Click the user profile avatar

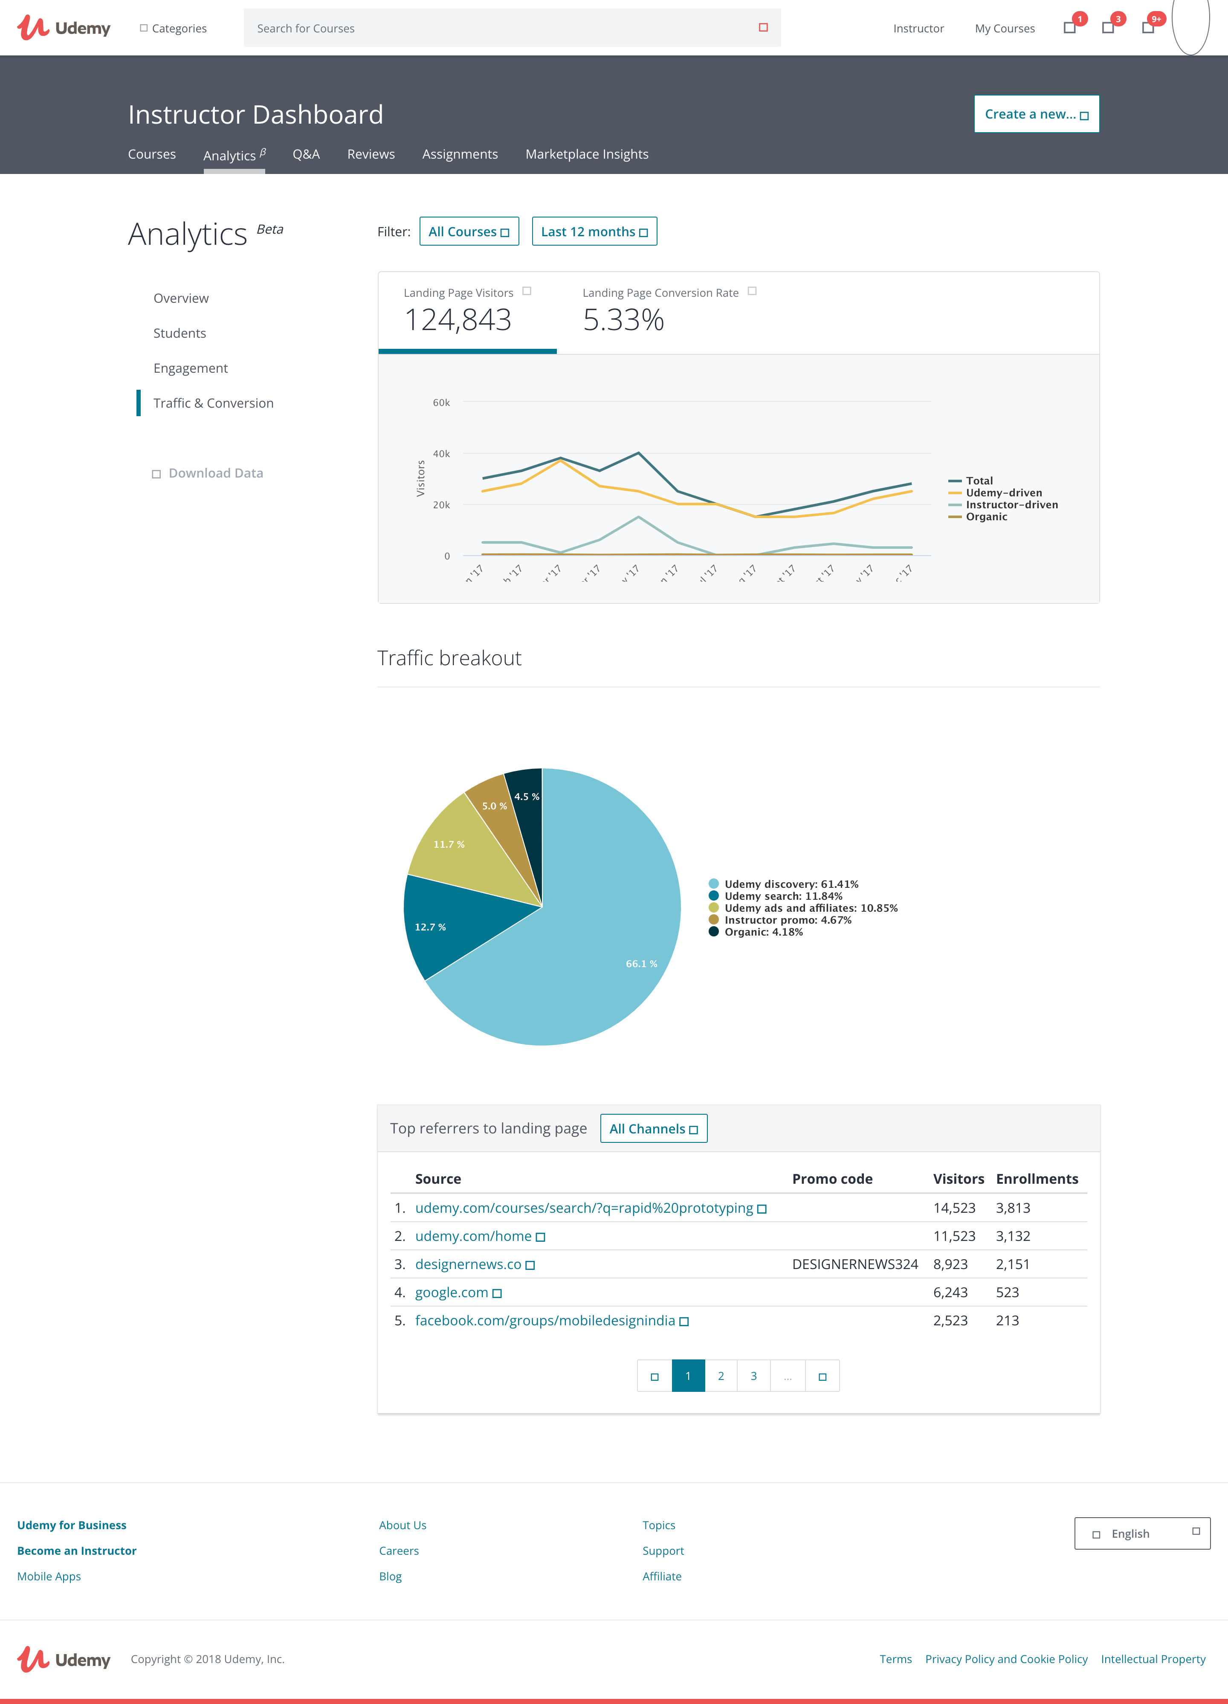coord(1190,26)
